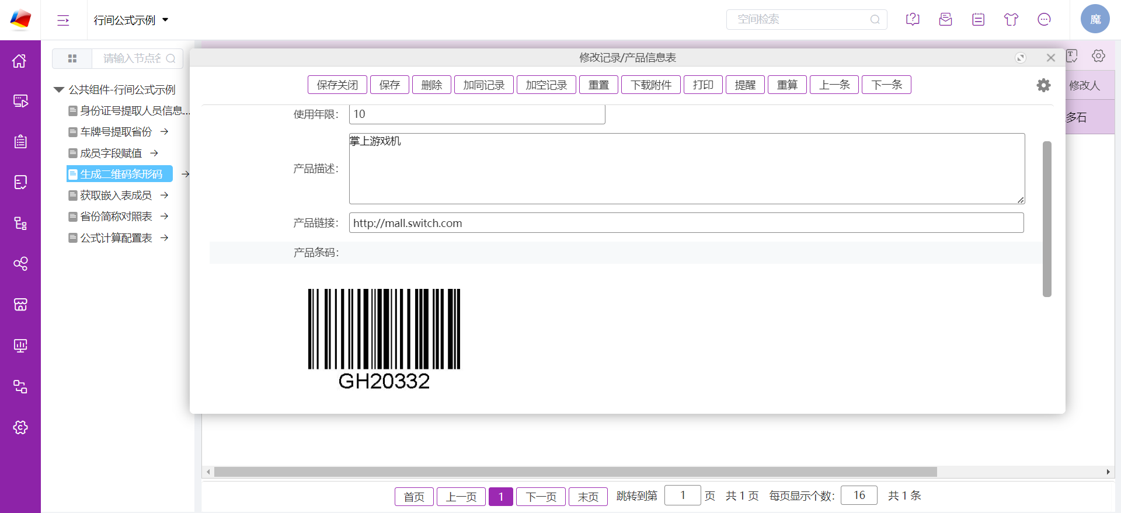Viewport: 1121px width, 513px height.
Task: Click the search magnifier in 空间检索 box
Action: pos(875,19)
